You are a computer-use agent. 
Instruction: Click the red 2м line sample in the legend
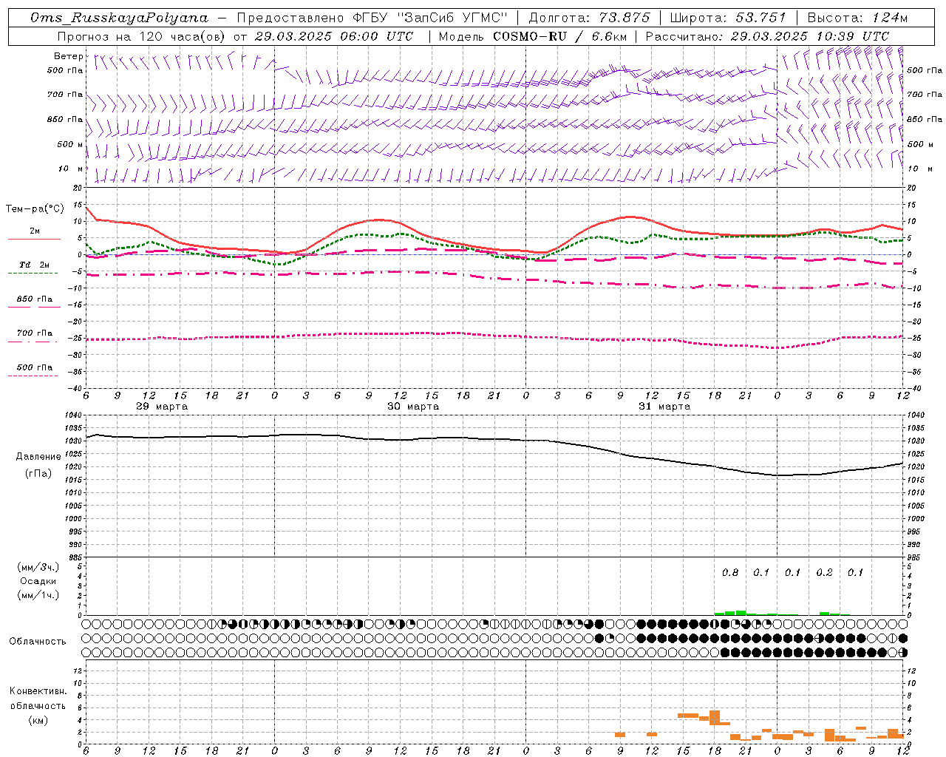click(34, 239)
